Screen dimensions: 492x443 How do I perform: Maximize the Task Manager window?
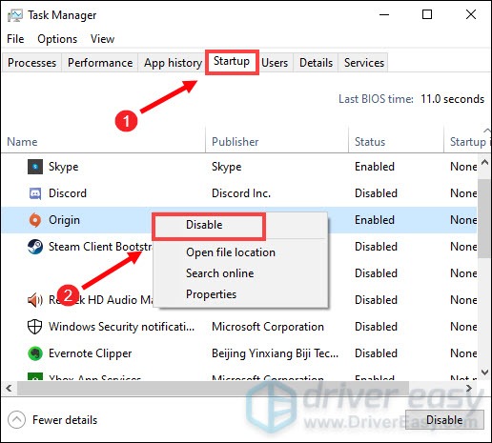pyautogui.click(x=427, y=14)
